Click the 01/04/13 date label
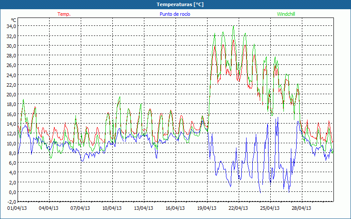The width and height of the screenshot is (351, 219). coord(17,208)
